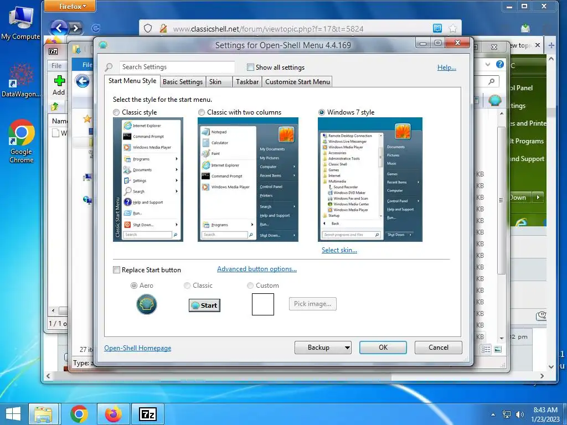
Task: Click the Open-Shell shell icon in title bar
Action: tap(103, 45)
